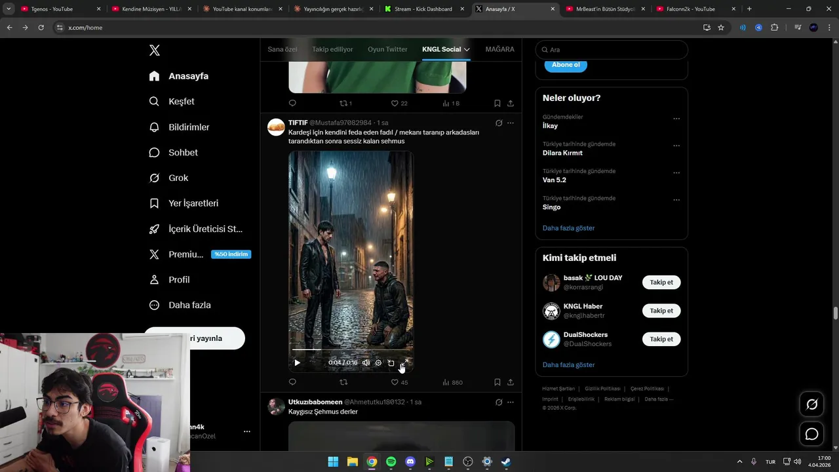Switch to Sana özel tab
The width and height of the screenshot is (839, 472).
click(x=283, y=49)
